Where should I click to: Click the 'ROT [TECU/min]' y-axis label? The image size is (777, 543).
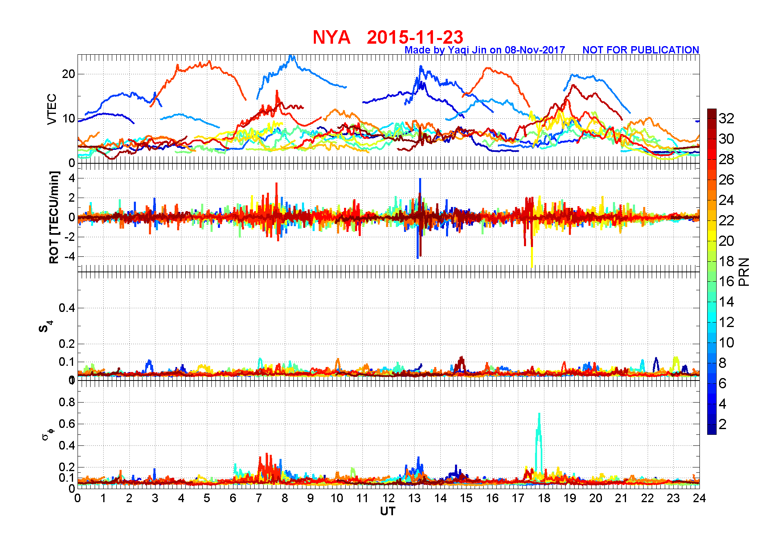click(x=54, y=218)
